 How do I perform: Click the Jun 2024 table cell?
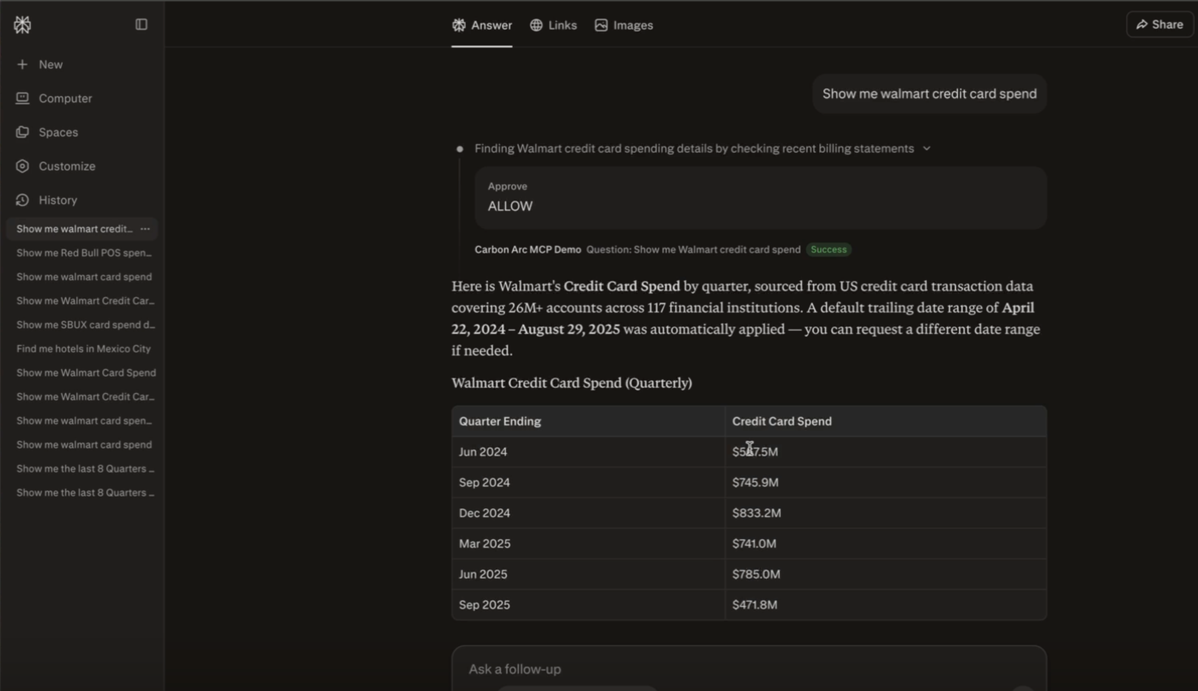point(588,452)
